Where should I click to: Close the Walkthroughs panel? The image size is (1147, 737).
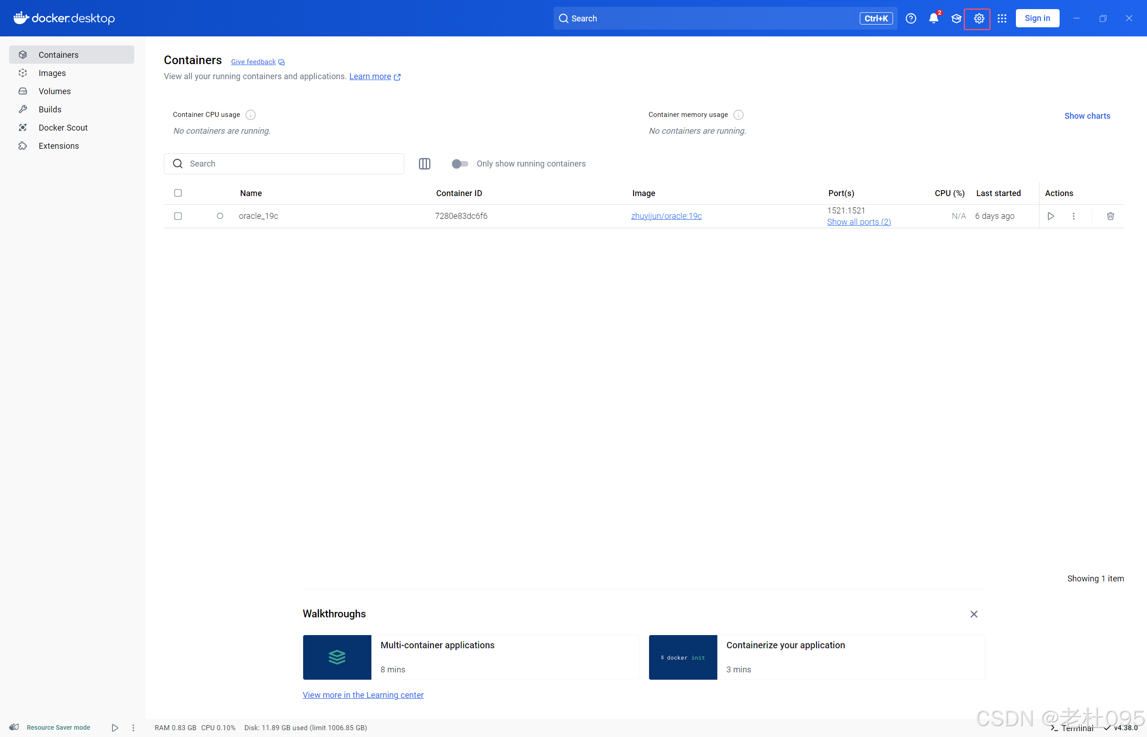tap(973, 614)
